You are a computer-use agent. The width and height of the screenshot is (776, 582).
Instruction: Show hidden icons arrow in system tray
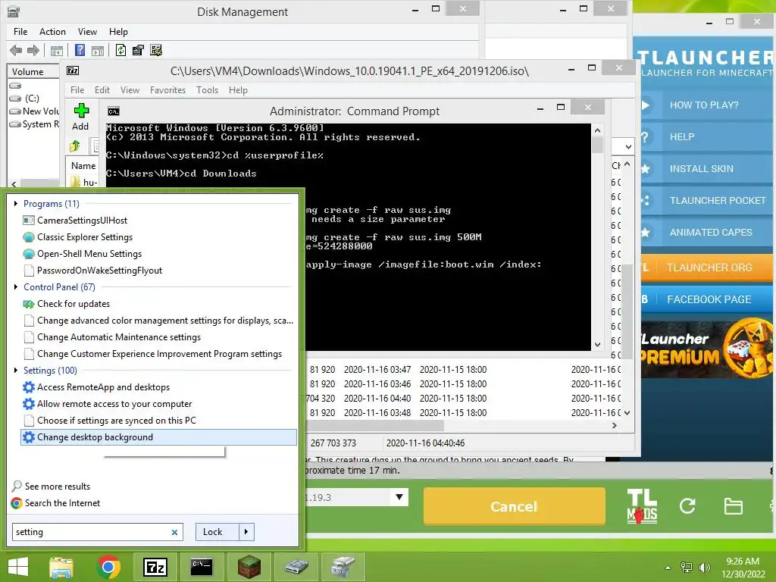click(668, 568)
